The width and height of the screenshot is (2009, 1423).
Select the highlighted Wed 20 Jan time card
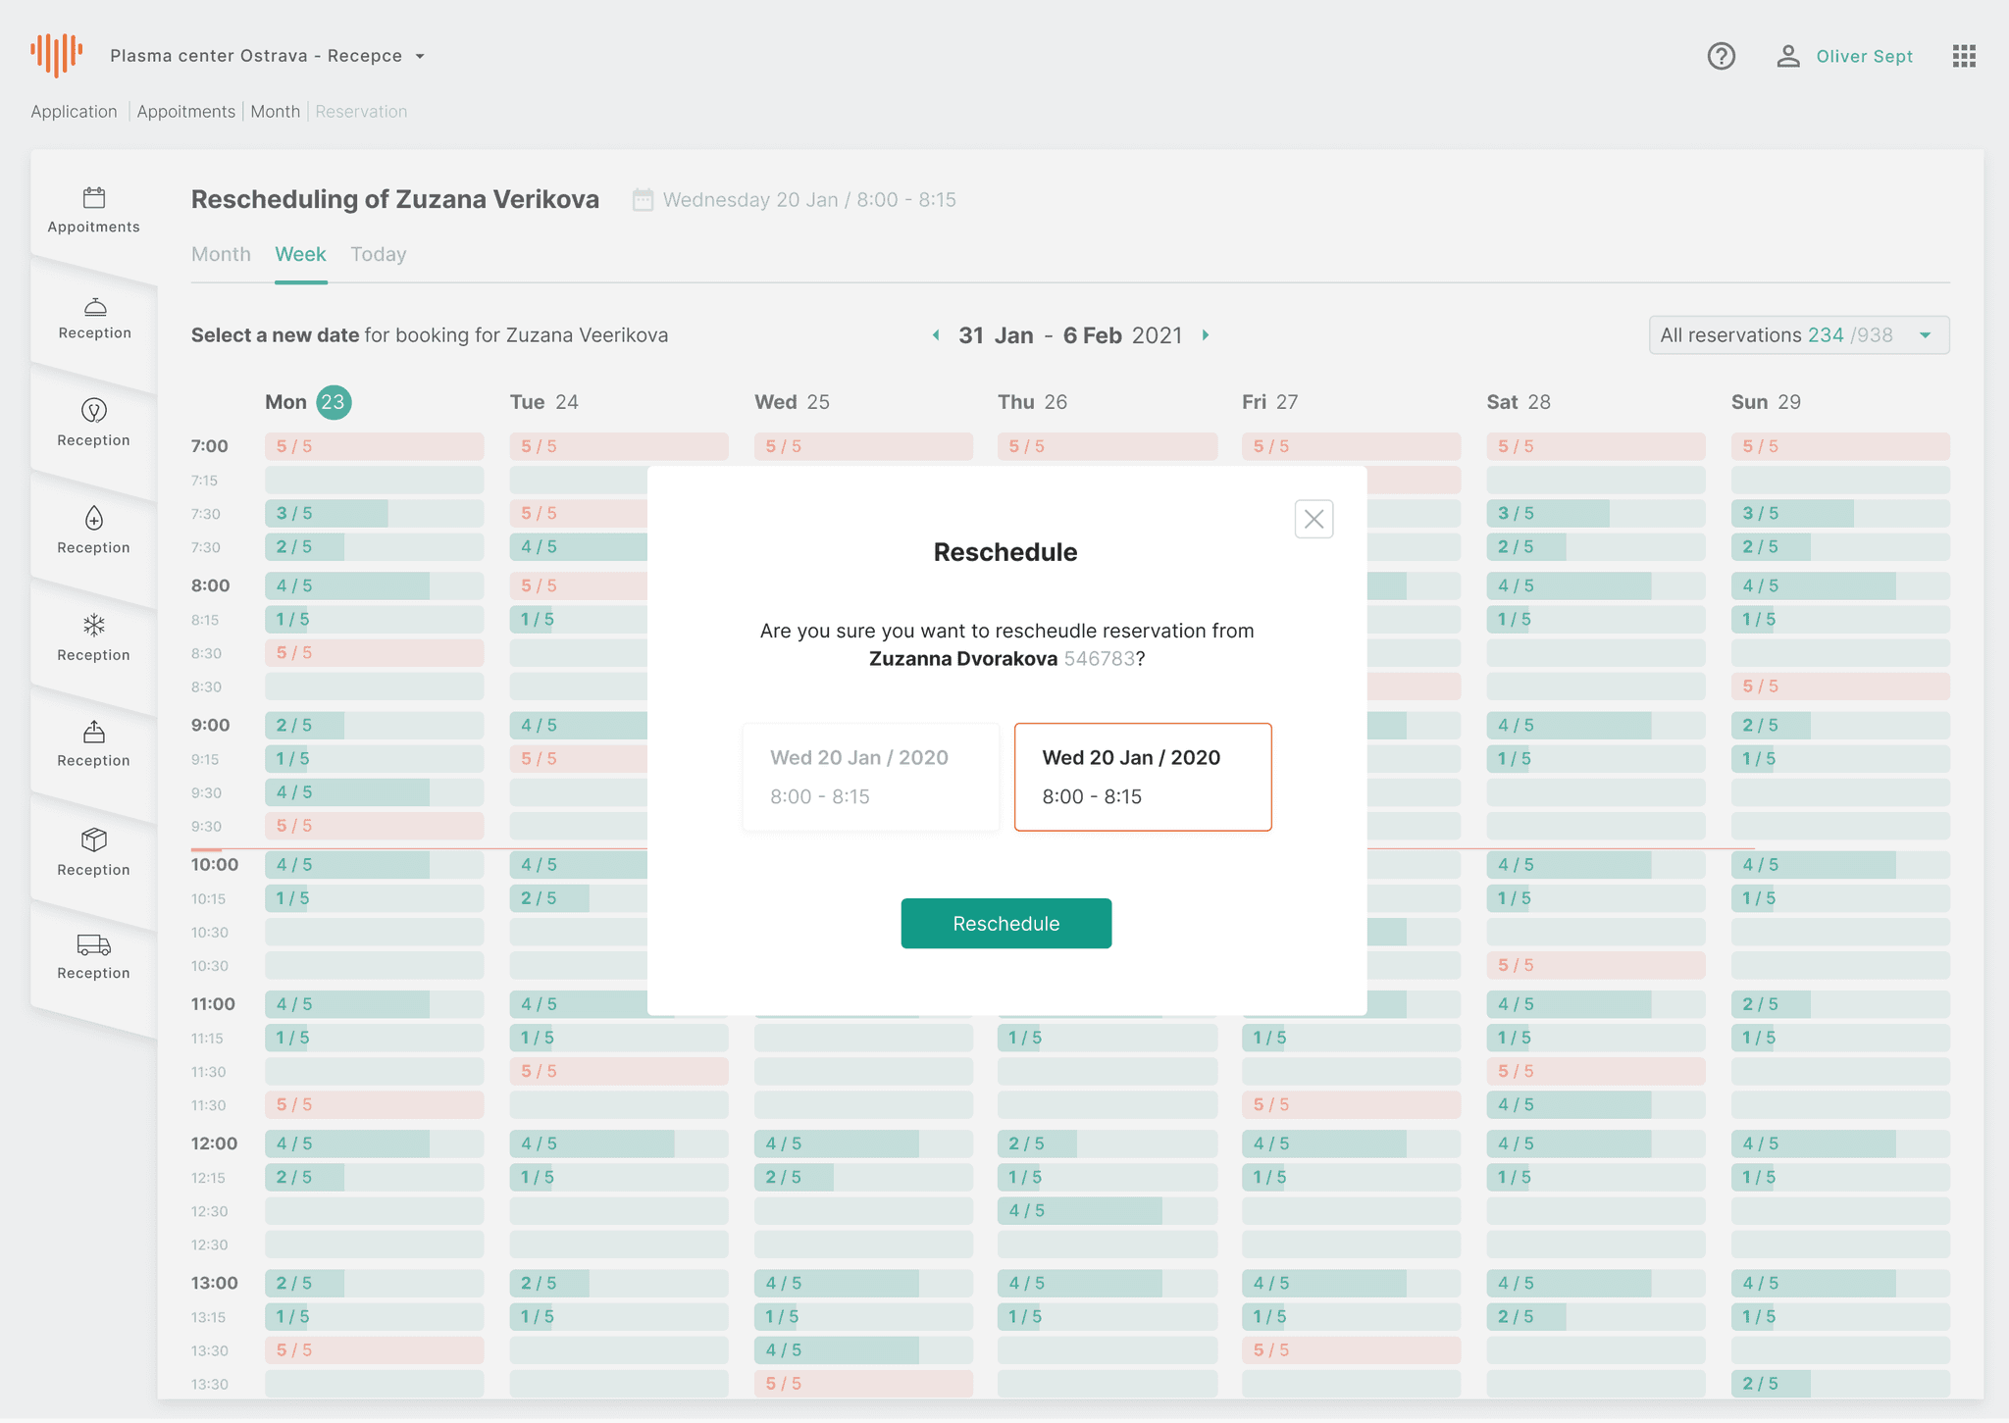pos(1142,777)
